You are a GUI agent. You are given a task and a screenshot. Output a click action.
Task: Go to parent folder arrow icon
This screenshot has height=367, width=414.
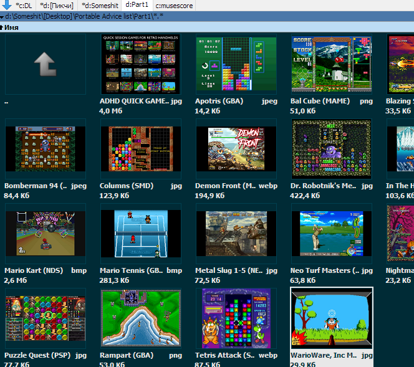(46, 64)
